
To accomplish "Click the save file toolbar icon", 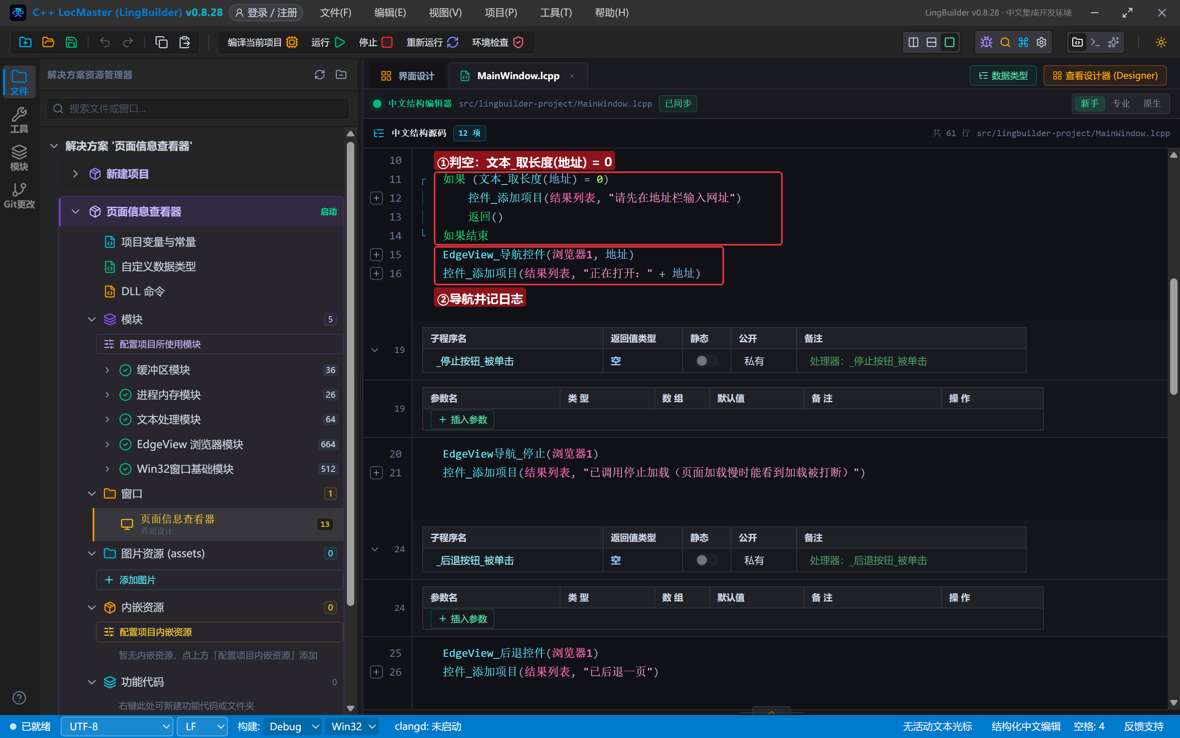I will point(71,43).
